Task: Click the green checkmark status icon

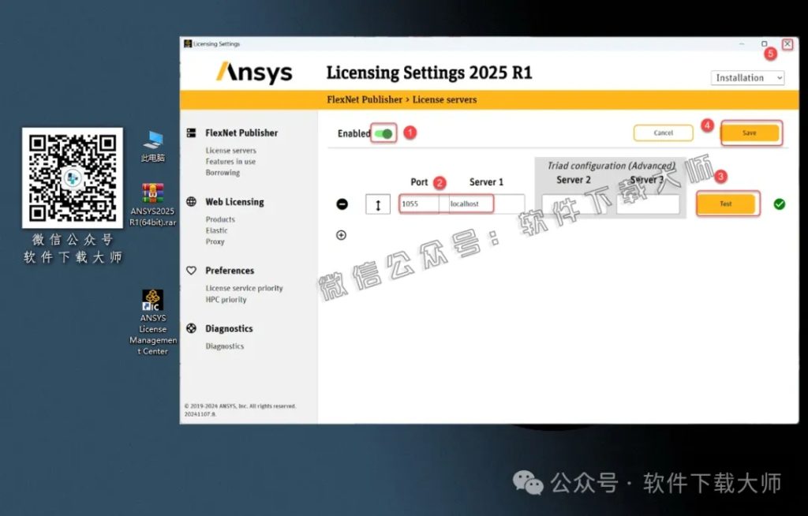Action: click(780, 204)
